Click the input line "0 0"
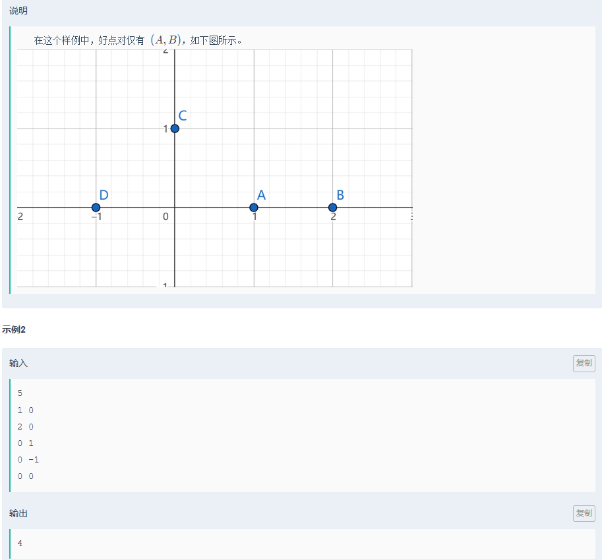 [25, 476]
